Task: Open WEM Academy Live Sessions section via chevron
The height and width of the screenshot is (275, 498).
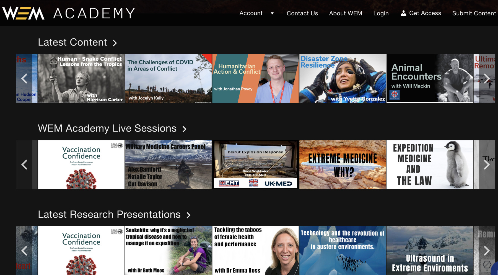Action: click(185, 129)
